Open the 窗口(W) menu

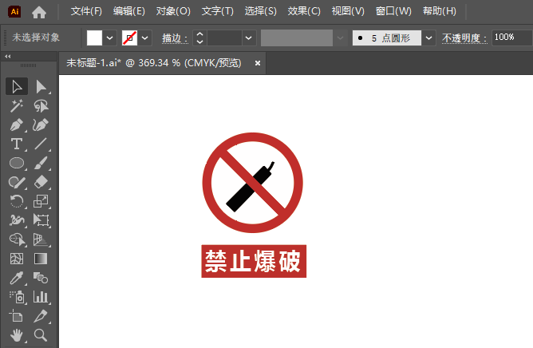coord(393,11)
